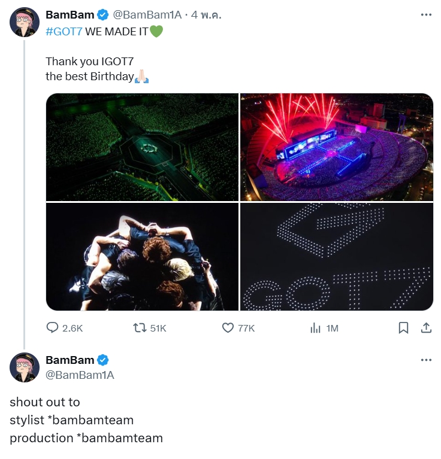View the group huddle photo
The image size is (441, 459).
(x=142, y=257)
